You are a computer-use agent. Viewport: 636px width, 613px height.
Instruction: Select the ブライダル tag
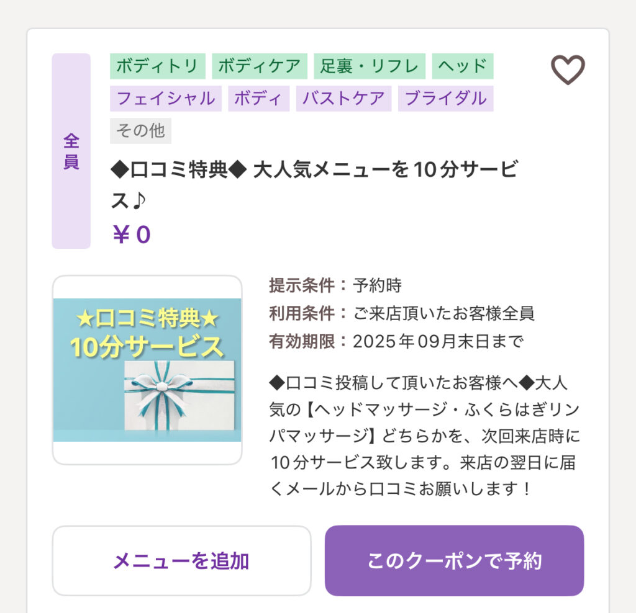click(x=445, y=98)
